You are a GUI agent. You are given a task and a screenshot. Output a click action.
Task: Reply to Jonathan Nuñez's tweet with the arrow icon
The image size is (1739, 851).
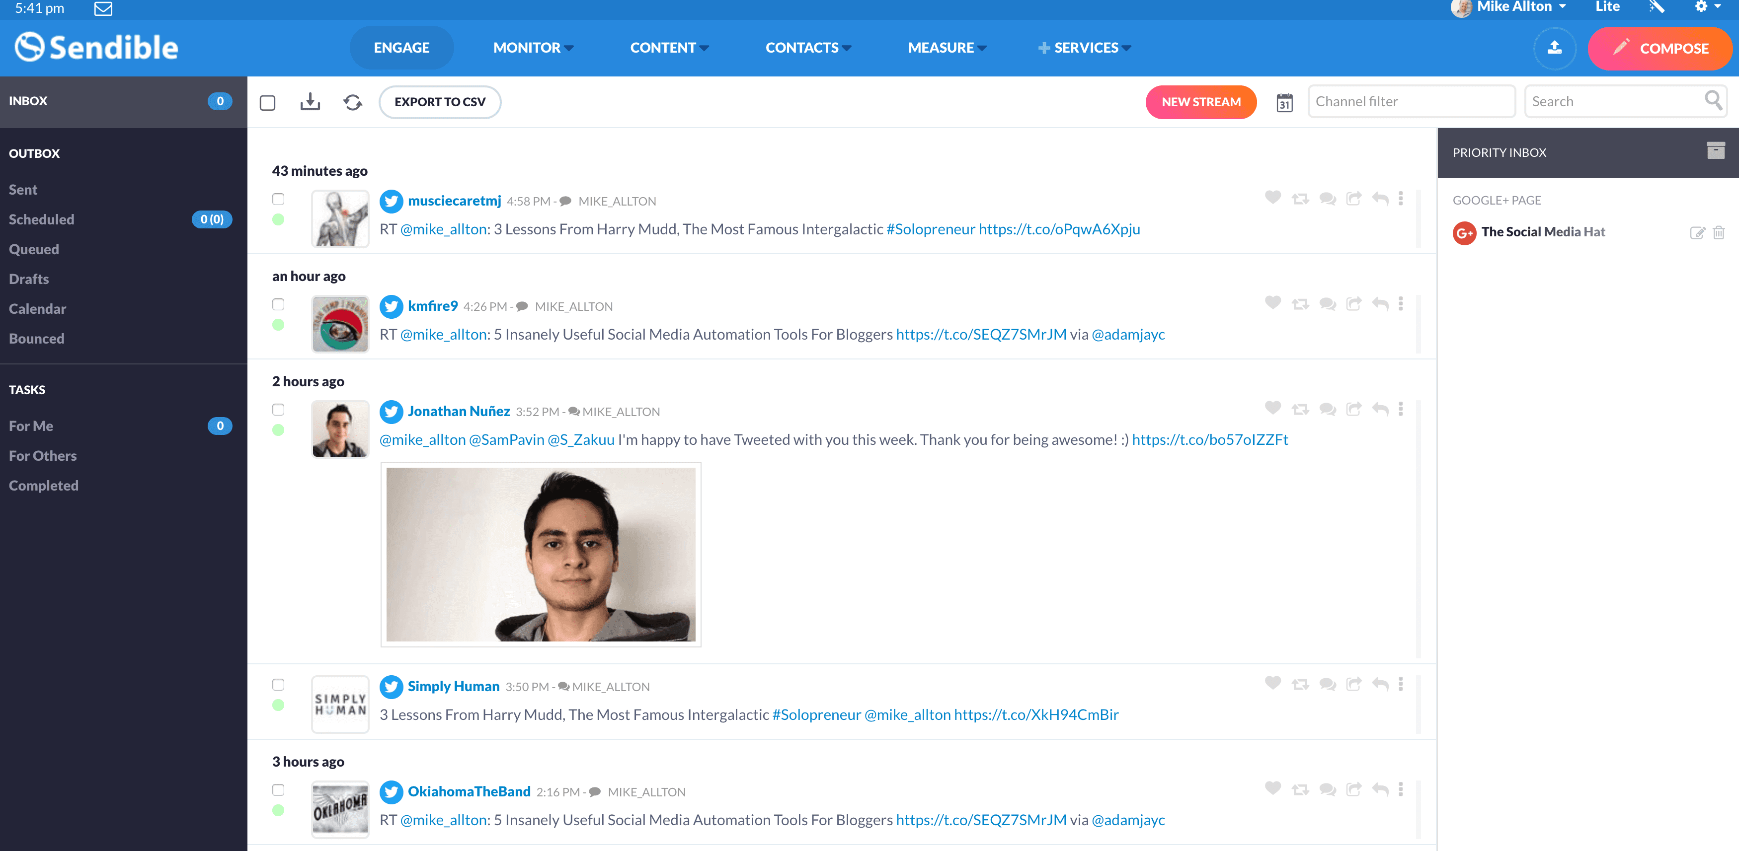coord(1381,409)
